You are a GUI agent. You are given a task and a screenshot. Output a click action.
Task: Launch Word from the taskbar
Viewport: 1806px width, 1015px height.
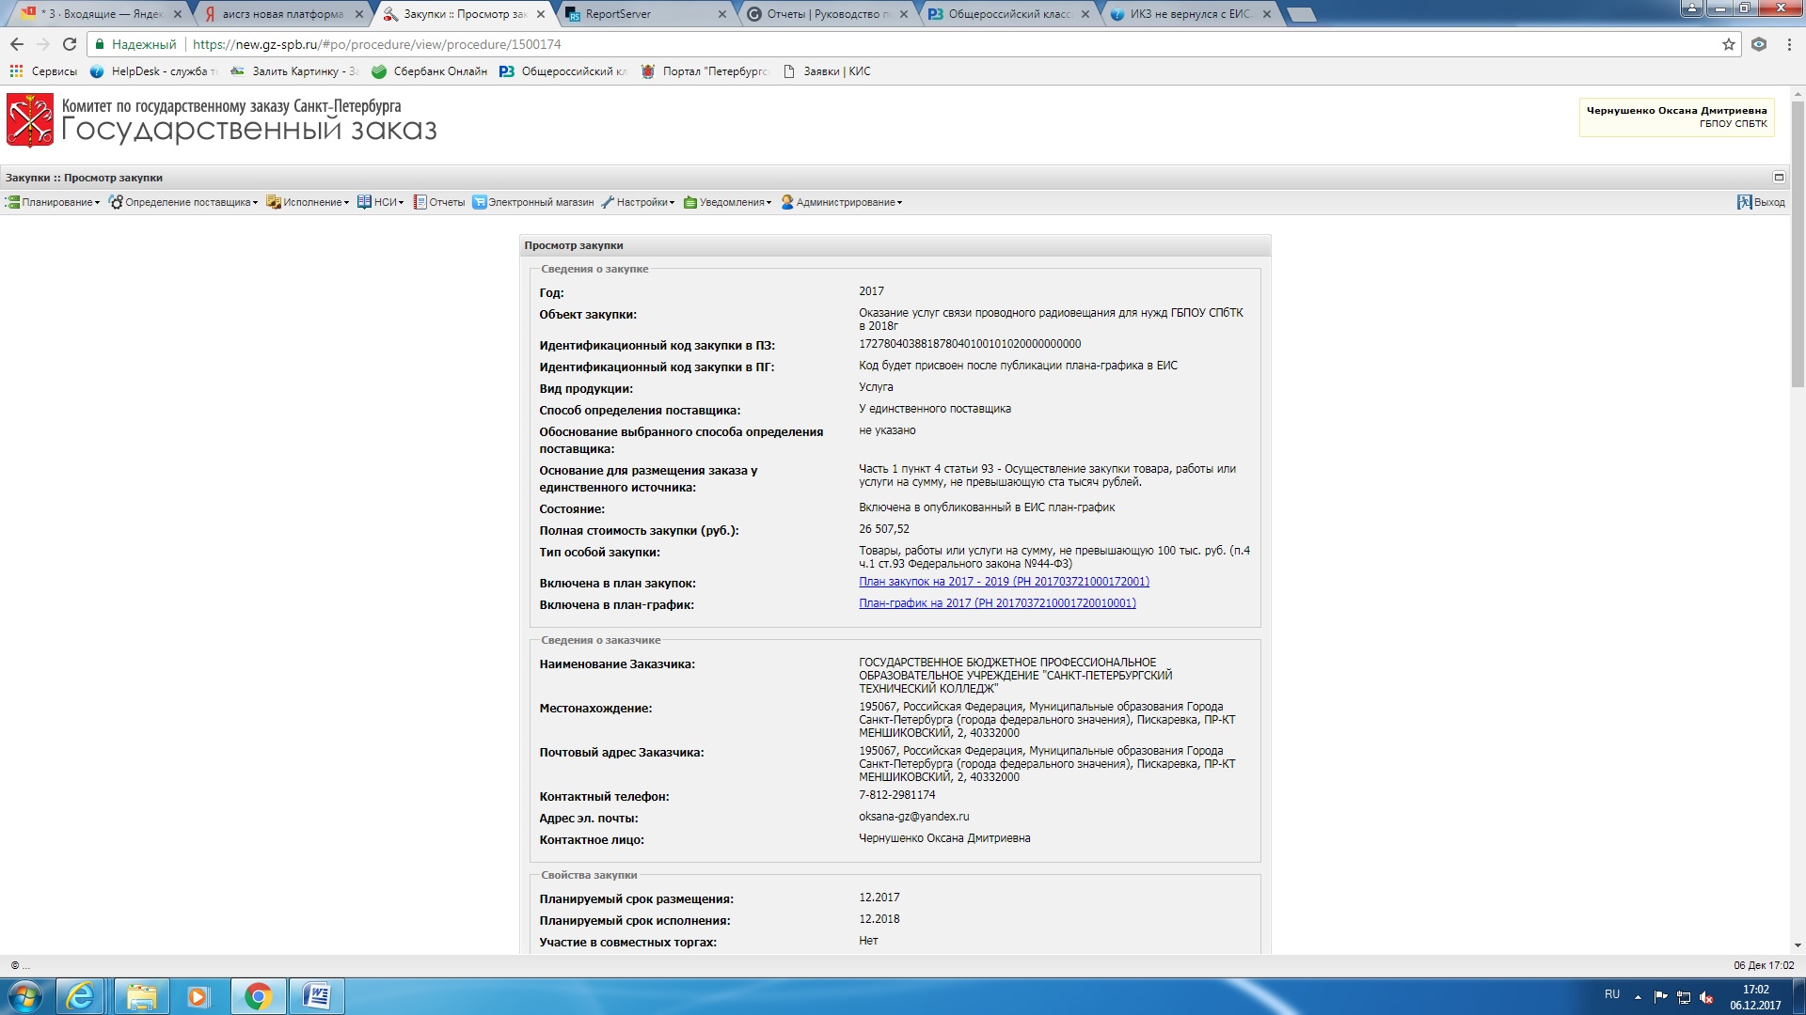coord(317,996)
